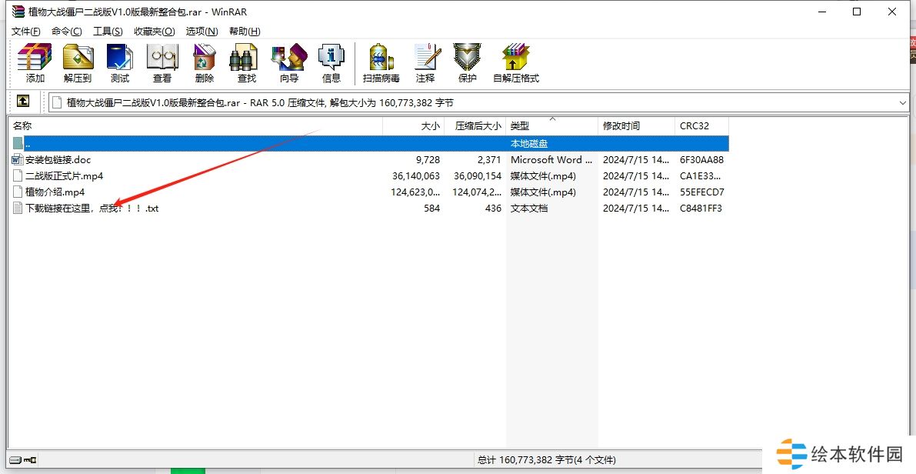Open the 工具(S) menu
916x474 pixels.
pos(108,32)
